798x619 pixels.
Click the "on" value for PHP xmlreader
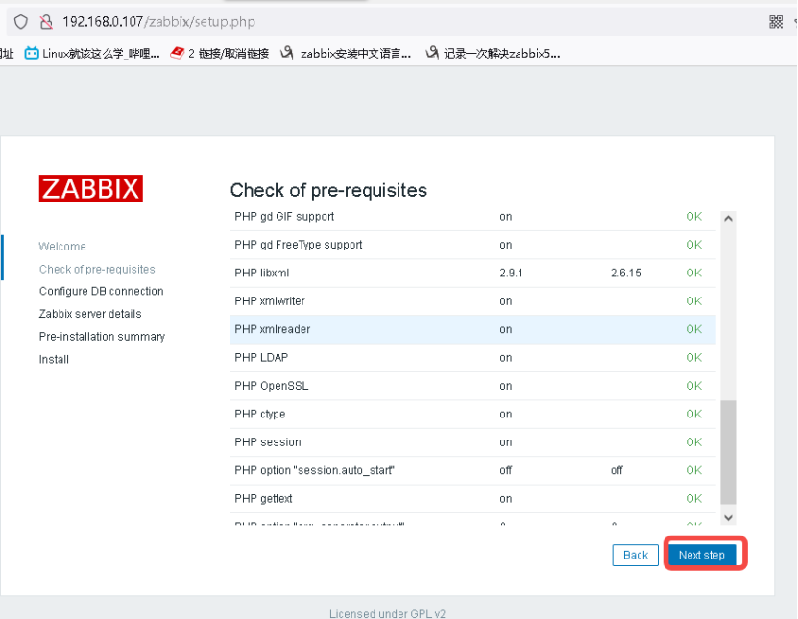(506, 329)
